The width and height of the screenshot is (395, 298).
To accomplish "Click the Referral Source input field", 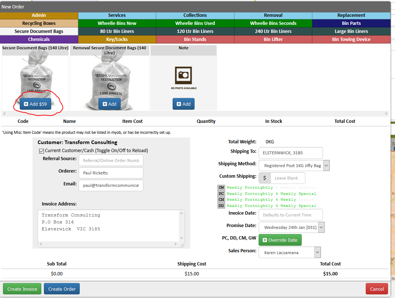I will (x=111, y=161).
